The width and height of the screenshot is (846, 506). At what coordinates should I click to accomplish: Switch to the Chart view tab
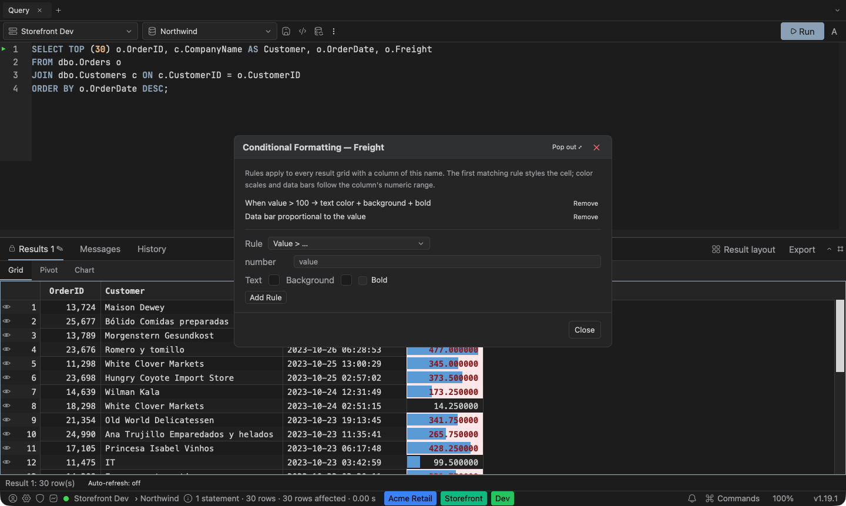pyautogui.click(x=84, y=270)
